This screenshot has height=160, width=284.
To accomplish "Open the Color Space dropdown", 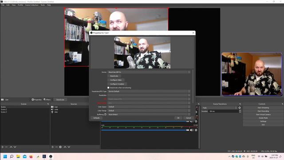I will (149, 107).
